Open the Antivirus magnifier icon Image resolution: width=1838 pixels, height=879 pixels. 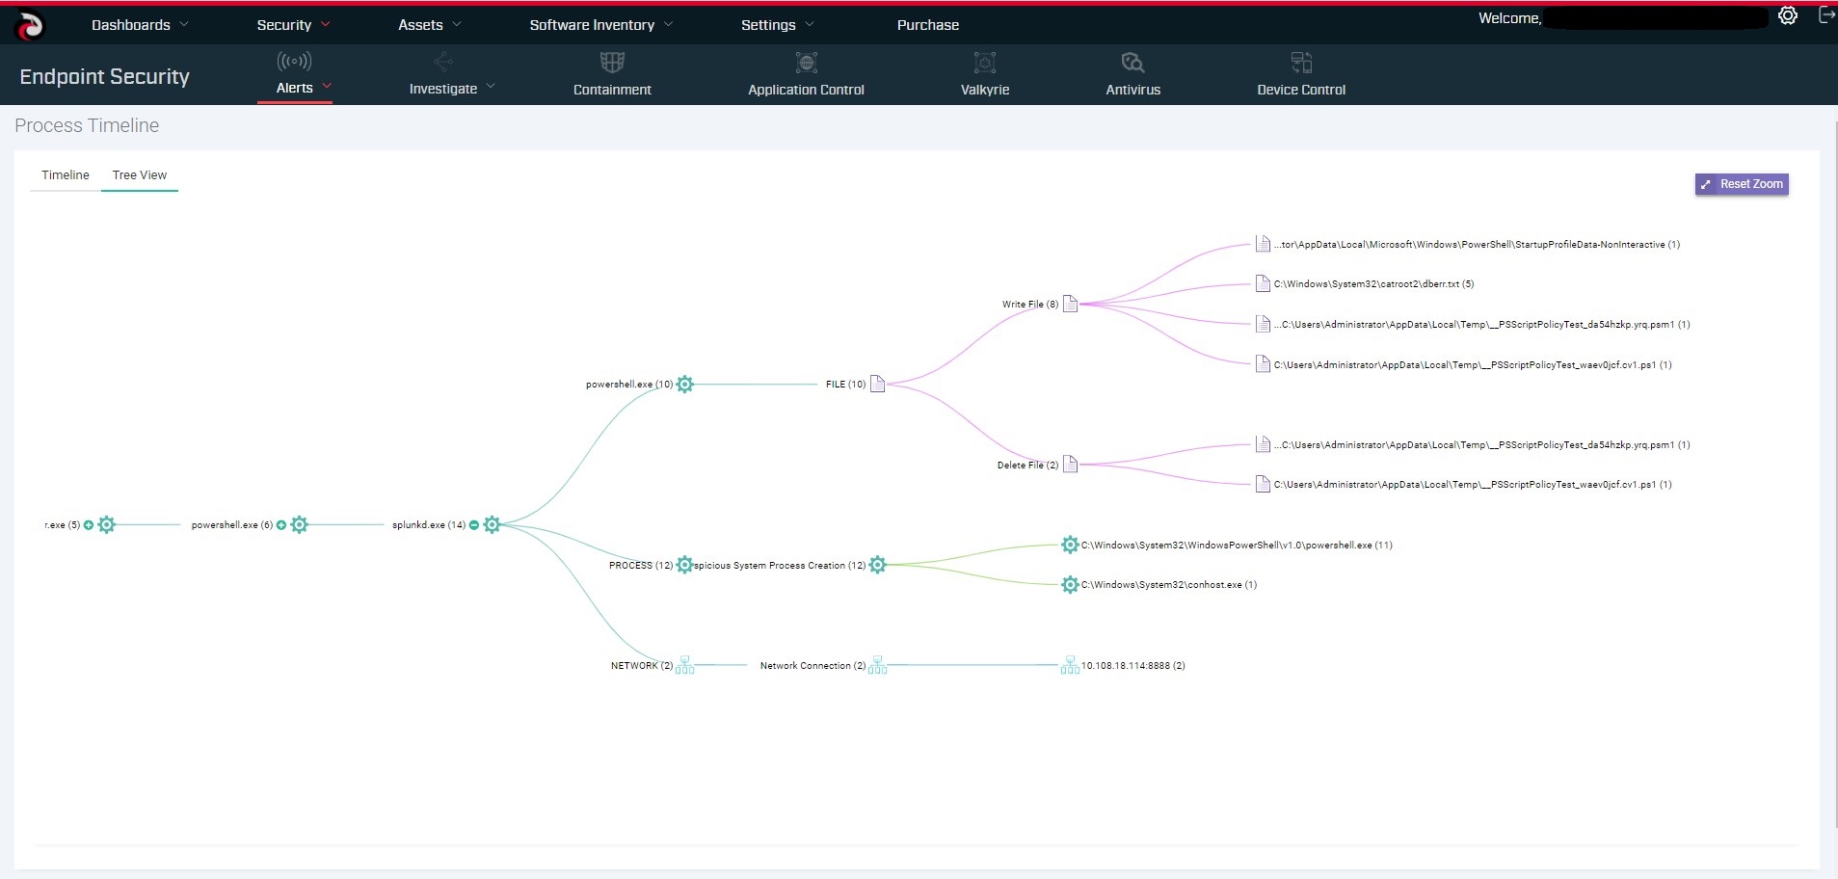click(x=1132, y=63)
